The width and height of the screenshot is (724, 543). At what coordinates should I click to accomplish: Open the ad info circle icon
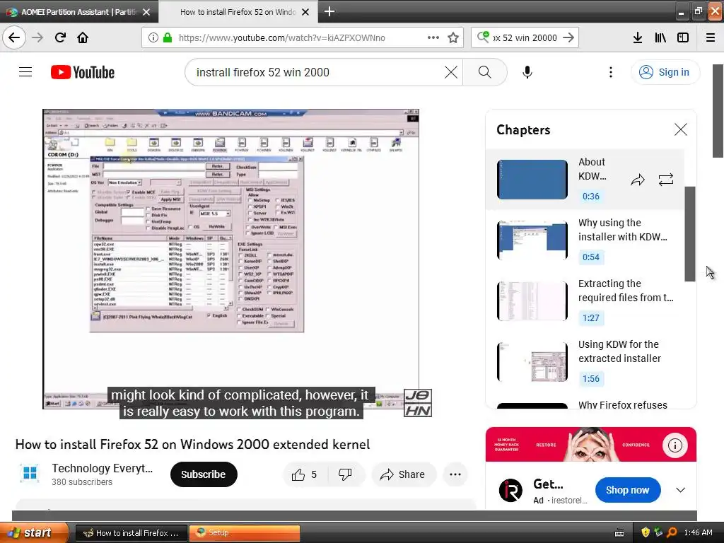point(675,445)
